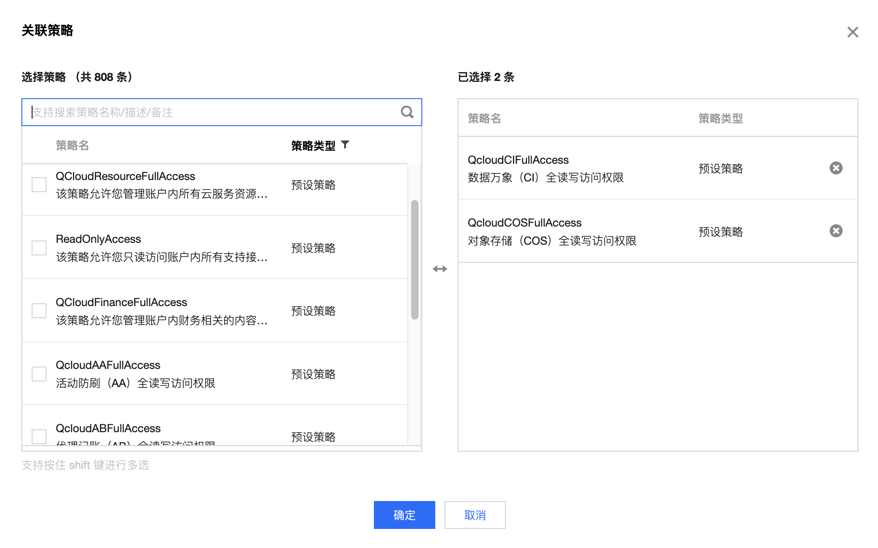878x548 pixels.
Task: Click the ReadOnlyAccess policy name
Action: (98, 239)
